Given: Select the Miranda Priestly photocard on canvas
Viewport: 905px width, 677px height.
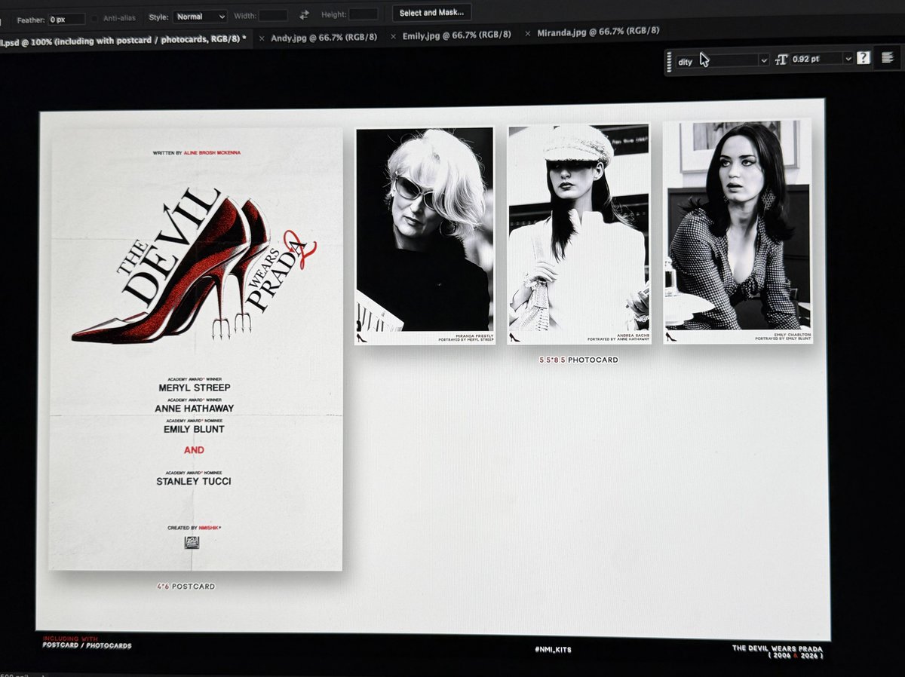Looking at the screenshot, I should tap(425, 235).
